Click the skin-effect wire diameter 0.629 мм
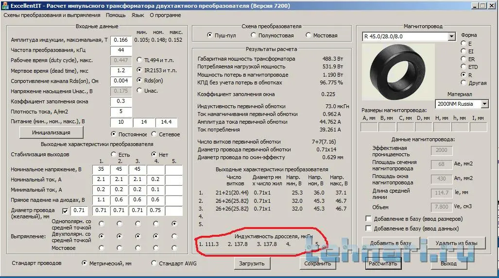Image resolution: width=499 pixels, height=278 pixels. tap(332, 157)
